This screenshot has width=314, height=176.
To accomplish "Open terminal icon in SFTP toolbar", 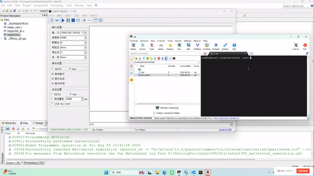I will [174, 58].
